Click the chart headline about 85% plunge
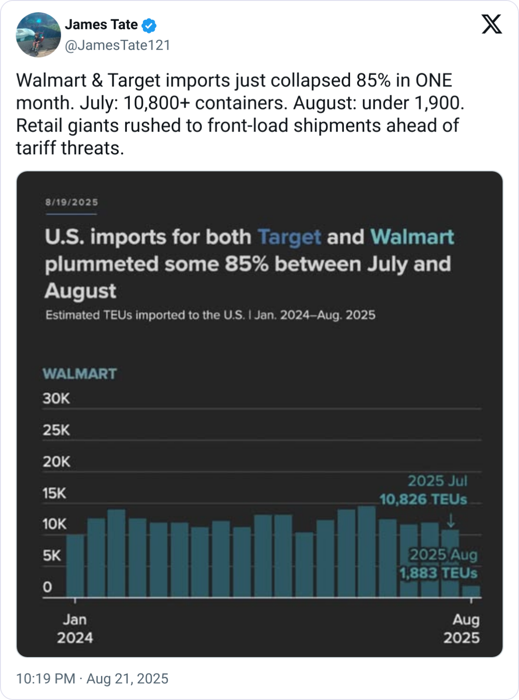519x700 pixels. tap(249, 263)
